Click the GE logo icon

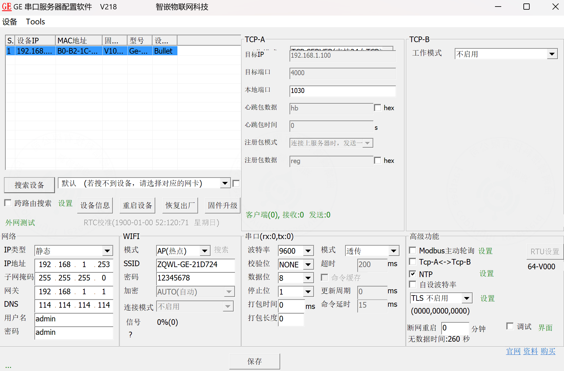[x=6, y=7]
